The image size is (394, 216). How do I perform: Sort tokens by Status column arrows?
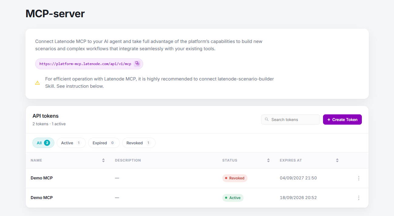(x=268, y=160)
